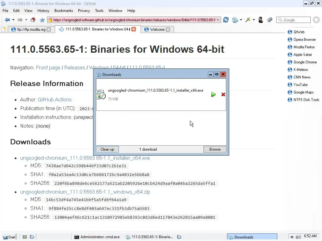The height and width of the screenshot is (241, 322).
Task: Switch to the 111.0.5563.65-1 Binaries taskbar item
Action: (x=149, y=237)
